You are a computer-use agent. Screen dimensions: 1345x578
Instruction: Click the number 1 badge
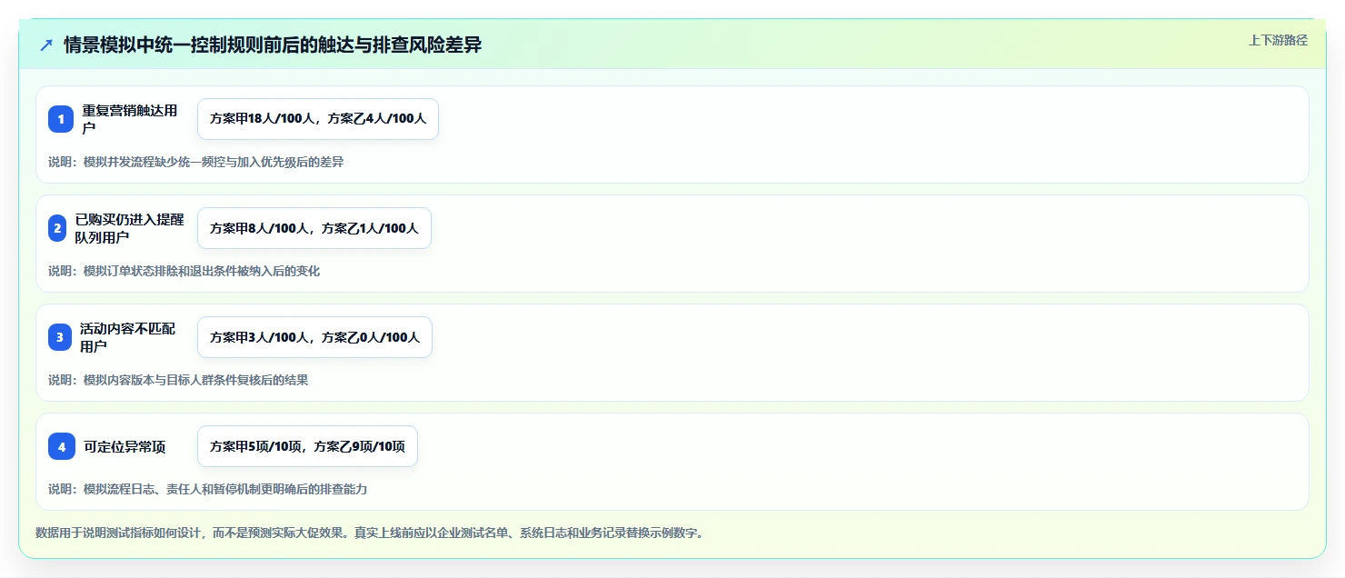pyautogui.click(x=61, y=119)
